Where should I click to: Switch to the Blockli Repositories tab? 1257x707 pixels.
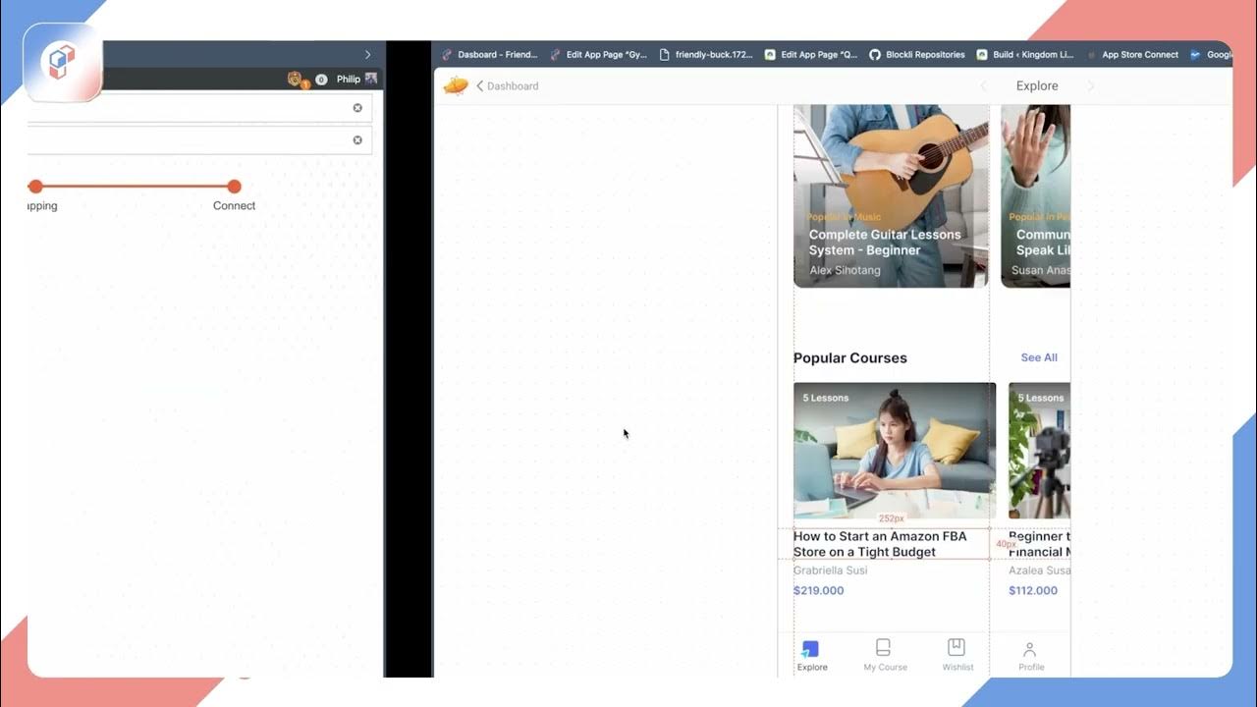click(x=917, y=55)
